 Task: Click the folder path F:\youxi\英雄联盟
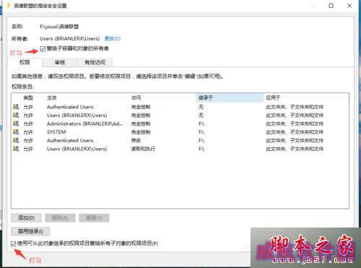point(59,27)
